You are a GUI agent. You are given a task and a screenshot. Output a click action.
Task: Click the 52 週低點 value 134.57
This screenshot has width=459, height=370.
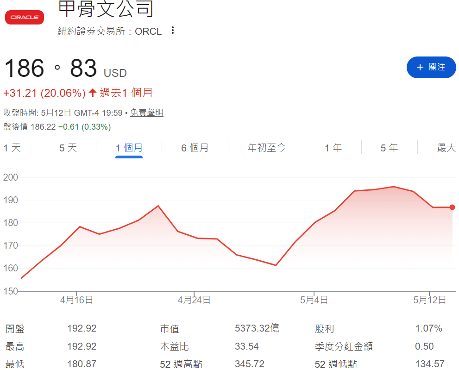(430, 364)
